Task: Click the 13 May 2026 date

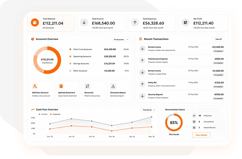Action: [x=193, y=59]
